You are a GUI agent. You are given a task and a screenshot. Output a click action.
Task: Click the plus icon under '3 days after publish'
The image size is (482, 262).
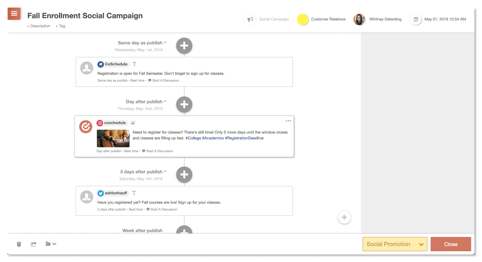[184, 174]
